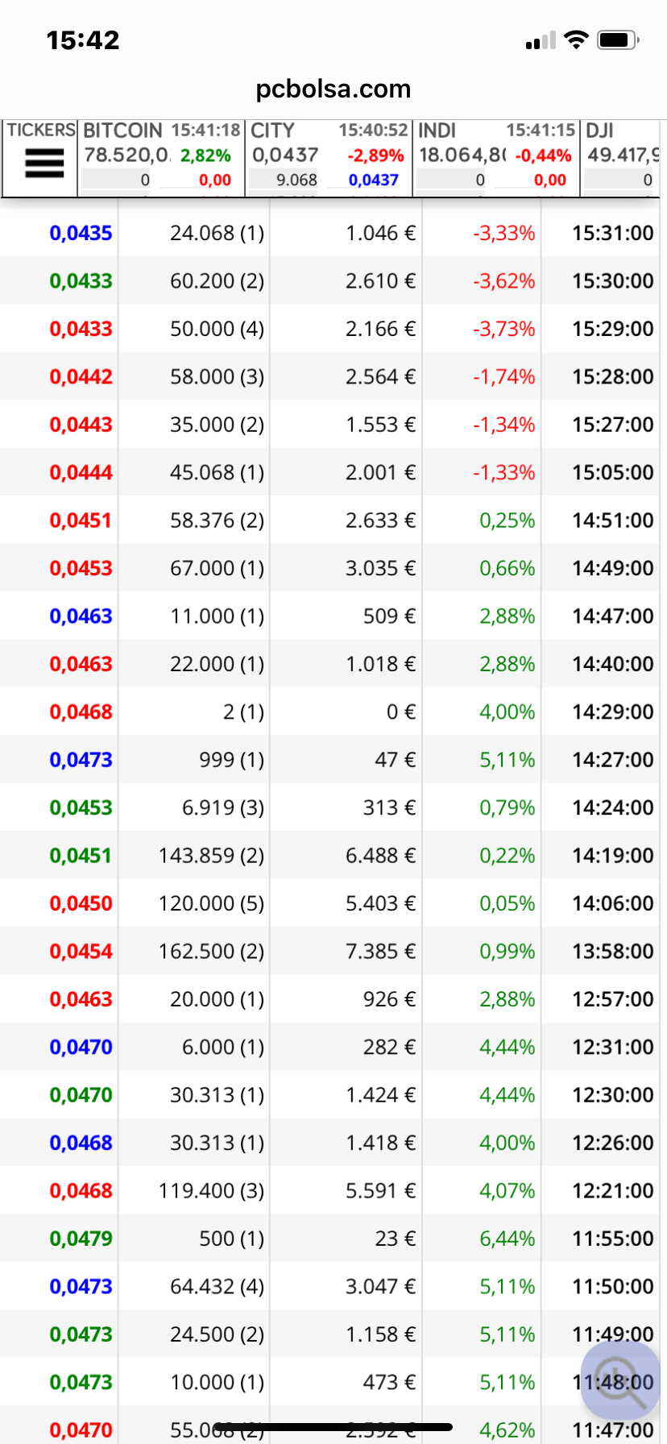The image size is (667, 1444).
Task: Select time 12:57:00
Action: (613, 999)
